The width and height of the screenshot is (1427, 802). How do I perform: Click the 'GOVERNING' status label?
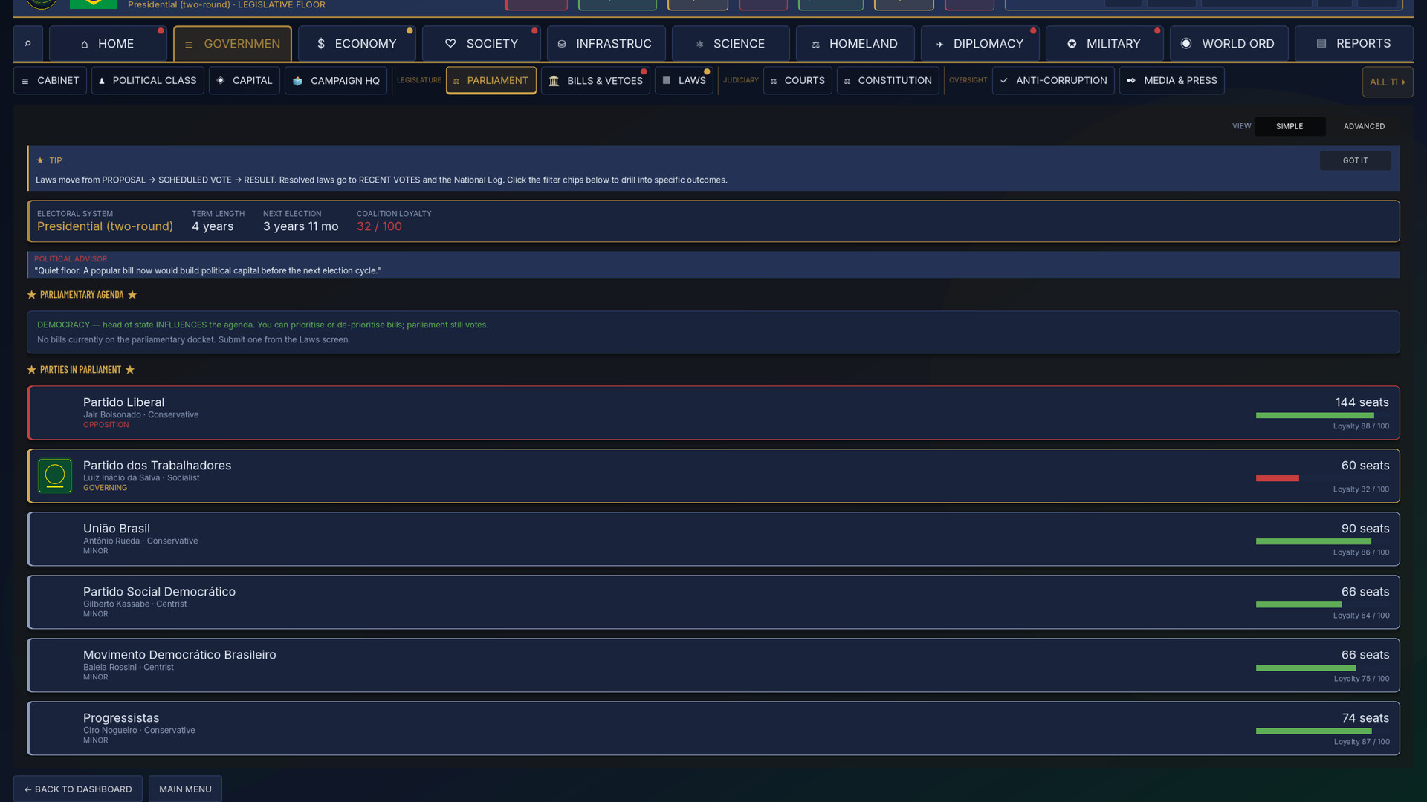pyautogui.click(x=105, y=488)
